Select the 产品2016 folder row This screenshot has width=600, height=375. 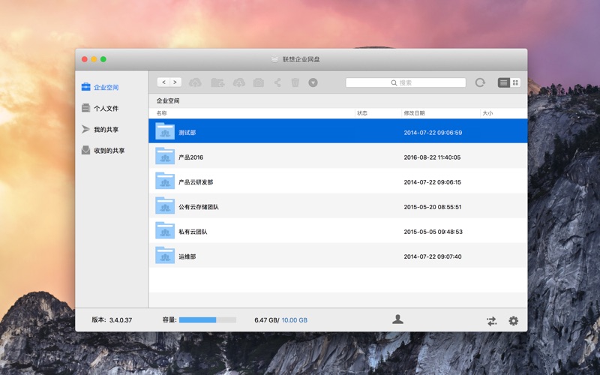coord(338,156)
